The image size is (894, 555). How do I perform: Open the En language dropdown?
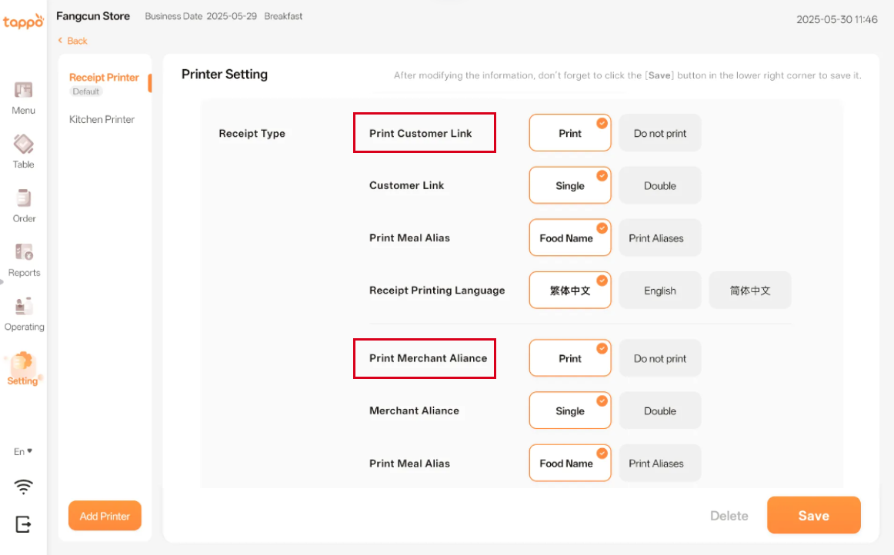[23, 452]
